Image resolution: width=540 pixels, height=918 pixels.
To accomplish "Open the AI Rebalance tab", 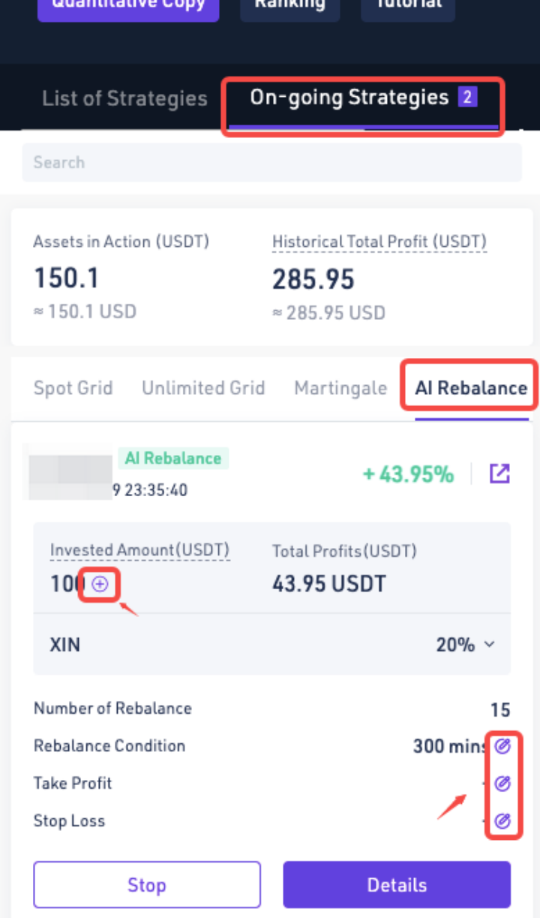I will (x=471, y=388).
